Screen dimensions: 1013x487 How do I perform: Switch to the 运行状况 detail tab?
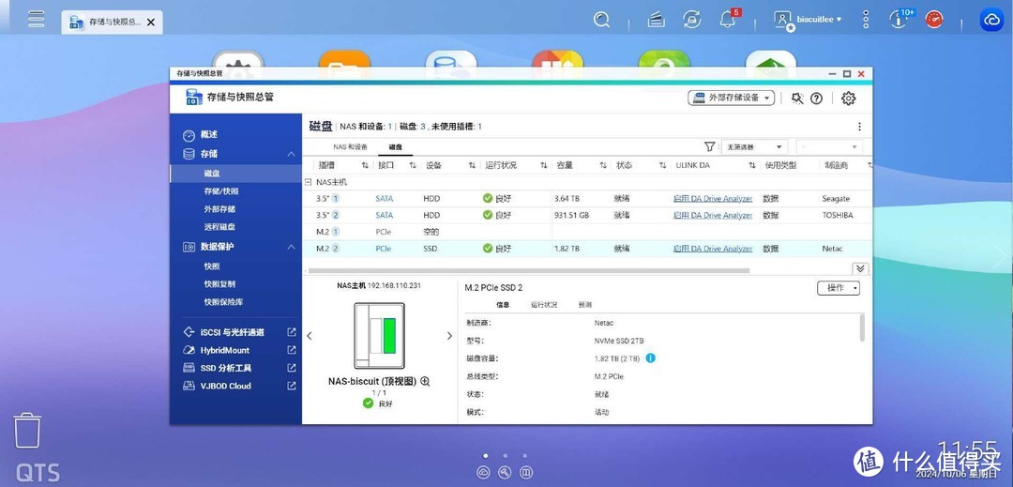click(544, 305)
